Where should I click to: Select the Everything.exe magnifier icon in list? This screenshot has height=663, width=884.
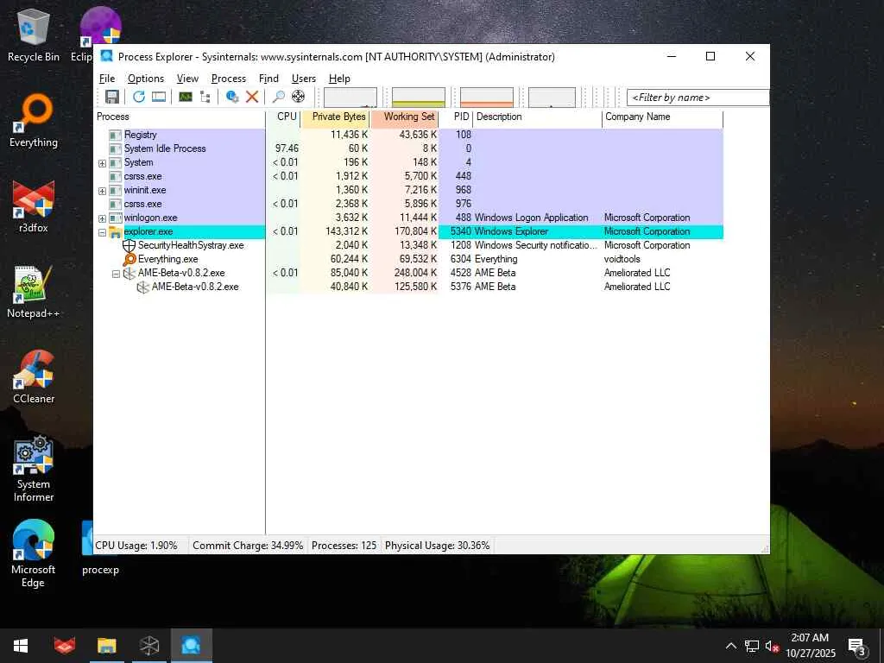tap(129, 259)
